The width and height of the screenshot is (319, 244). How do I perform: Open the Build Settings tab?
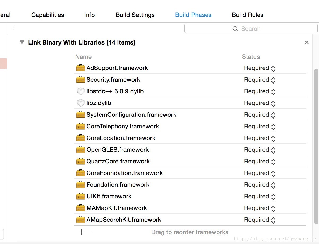135,15
